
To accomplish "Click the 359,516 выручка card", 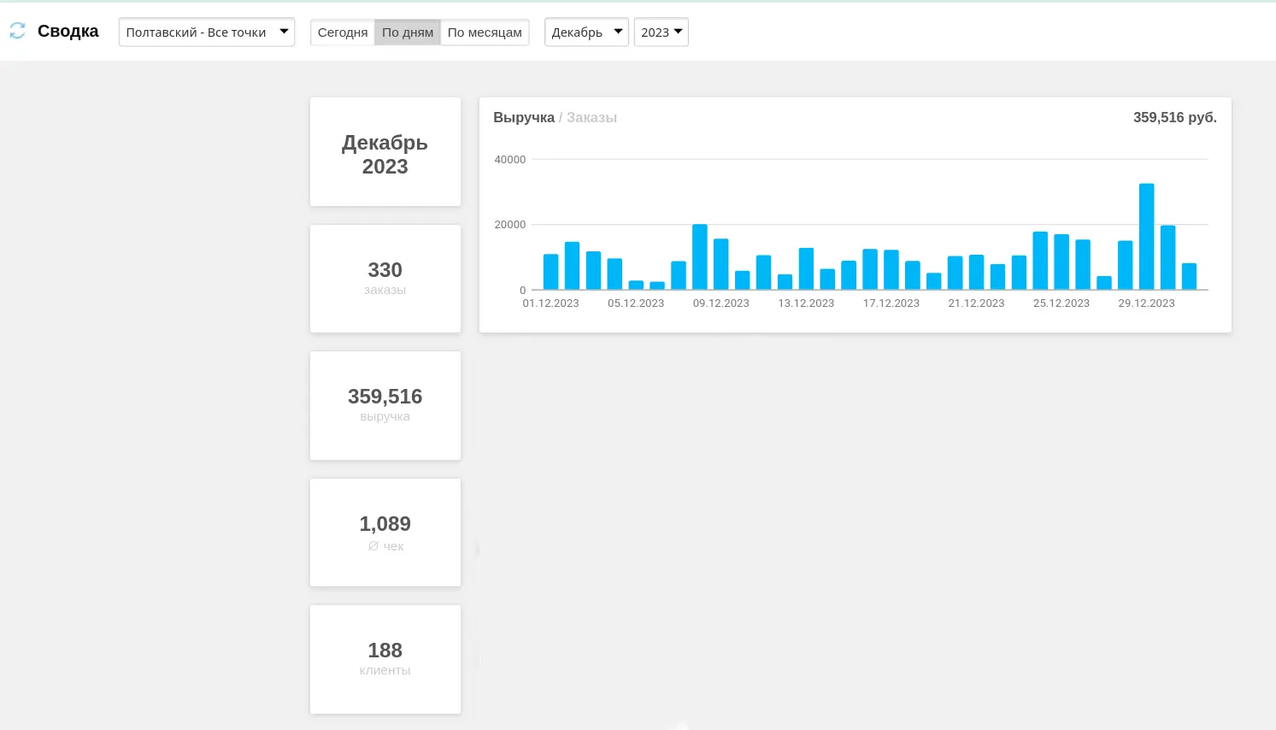I will click(385, 405).
